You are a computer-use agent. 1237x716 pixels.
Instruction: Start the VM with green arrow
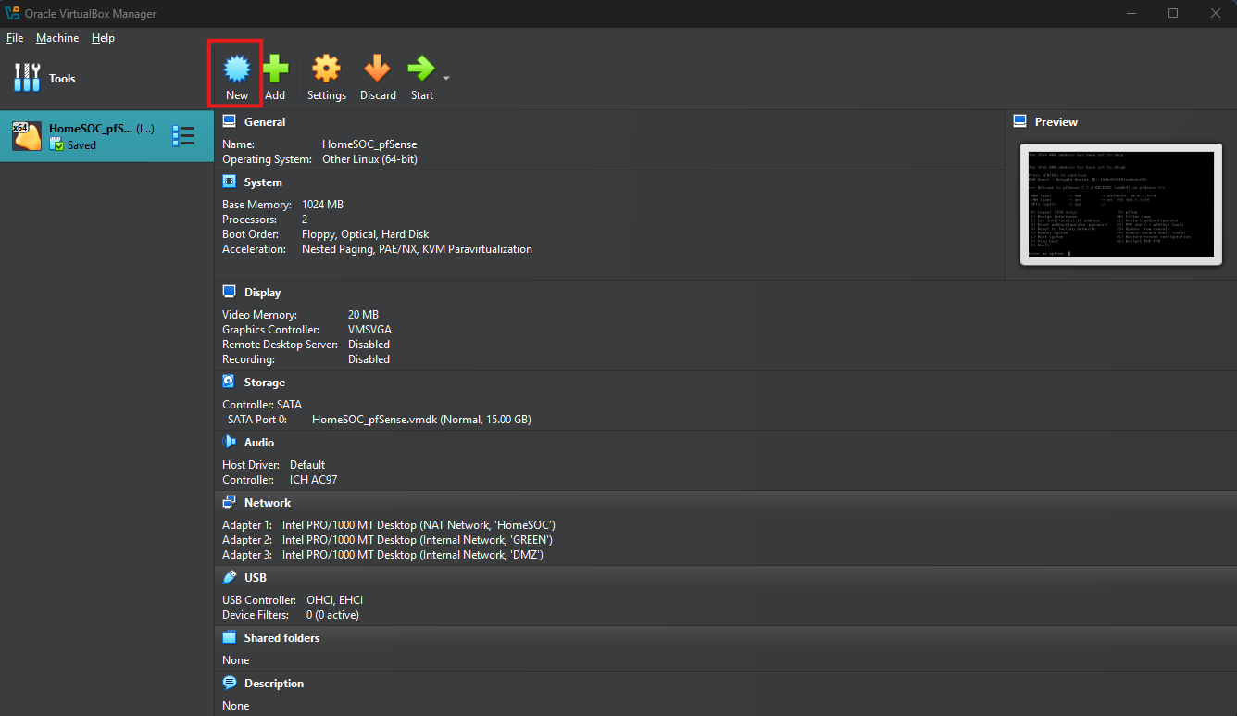tap(421, 69)
